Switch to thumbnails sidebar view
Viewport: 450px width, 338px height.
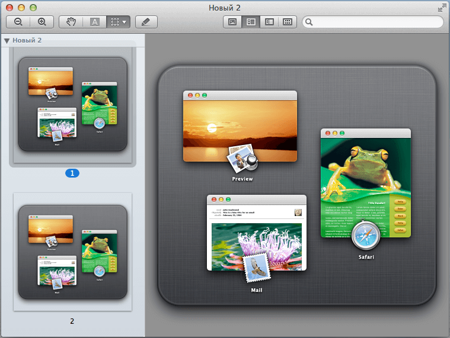click(x=251, y=22)
